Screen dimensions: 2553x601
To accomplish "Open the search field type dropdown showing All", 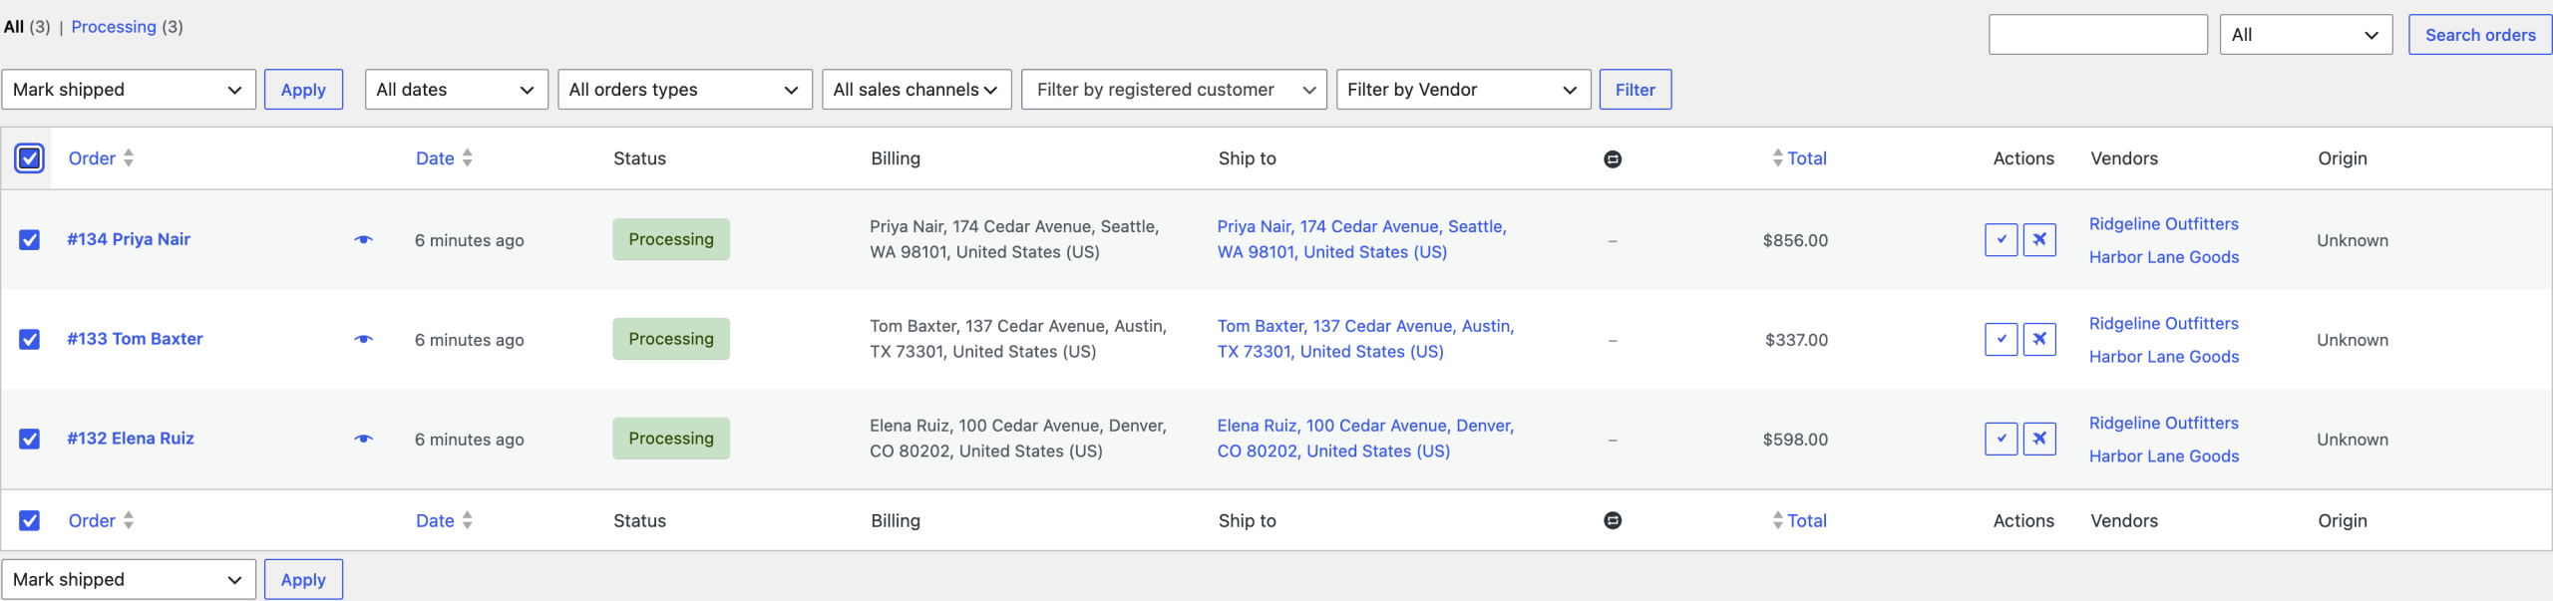I will point(2306,35).
